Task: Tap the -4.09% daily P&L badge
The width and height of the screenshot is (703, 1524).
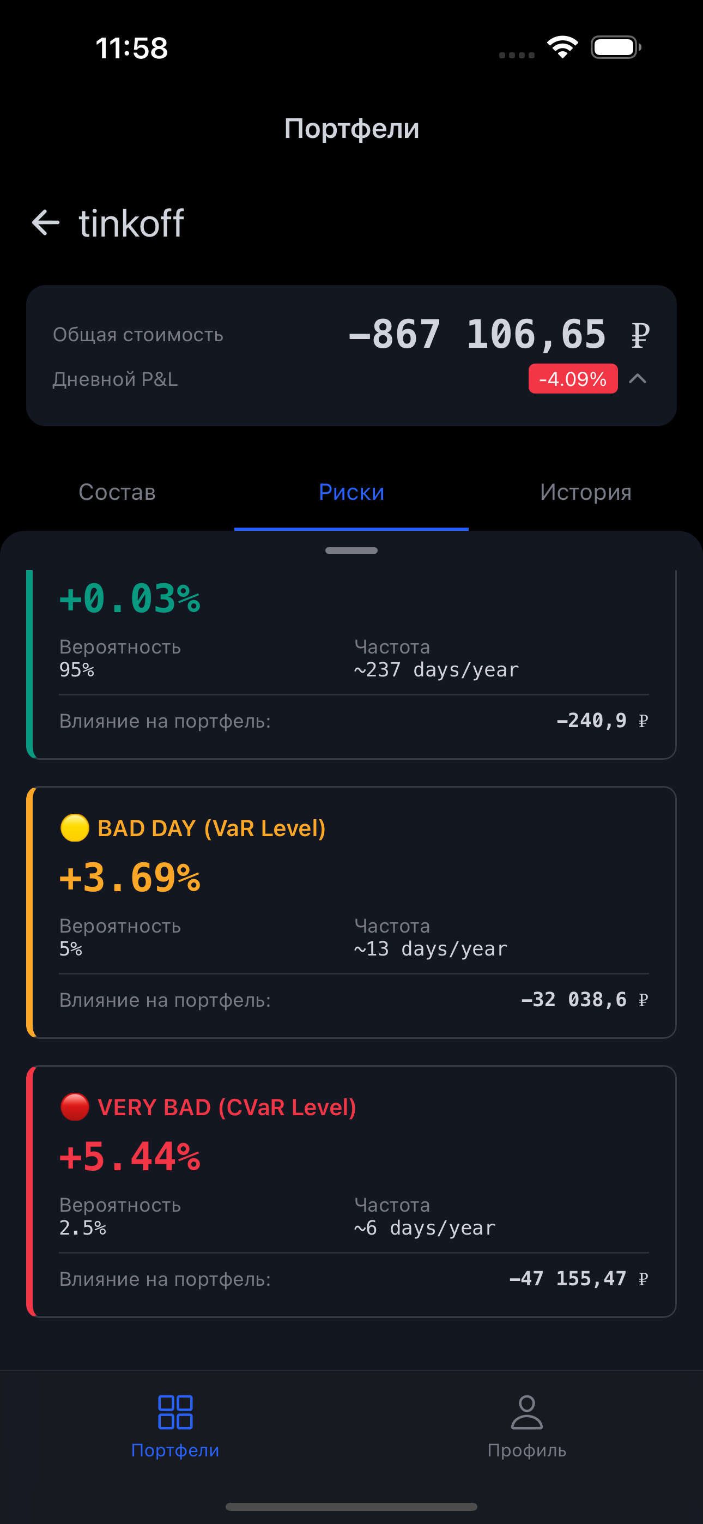Action: pos(572,379)
